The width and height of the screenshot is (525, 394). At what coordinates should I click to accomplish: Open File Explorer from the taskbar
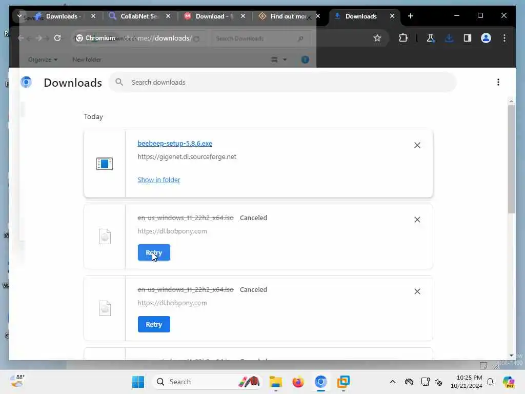pos(276,382)
